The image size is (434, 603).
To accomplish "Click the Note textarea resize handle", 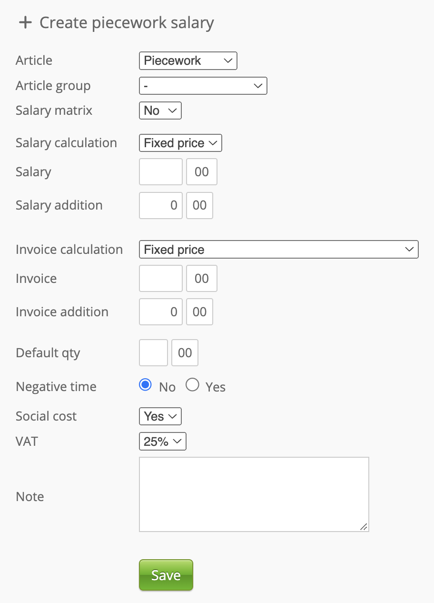I will 364,527.
